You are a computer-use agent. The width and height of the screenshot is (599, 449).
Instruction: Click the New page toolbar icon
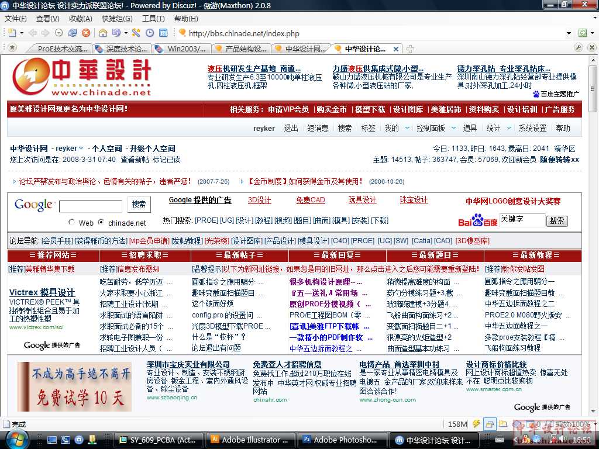point(12,33)
